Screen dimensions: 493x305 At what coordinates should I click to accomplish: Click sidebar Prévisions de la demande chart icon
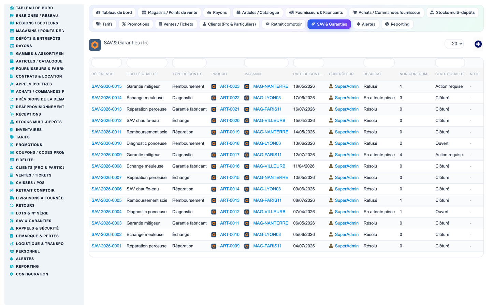(12, 99)
